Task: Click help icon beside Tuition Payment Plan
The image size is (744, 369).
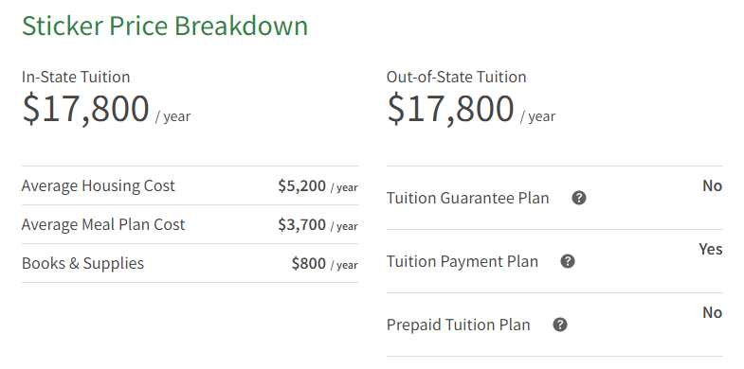Action: tap(568, 261)
